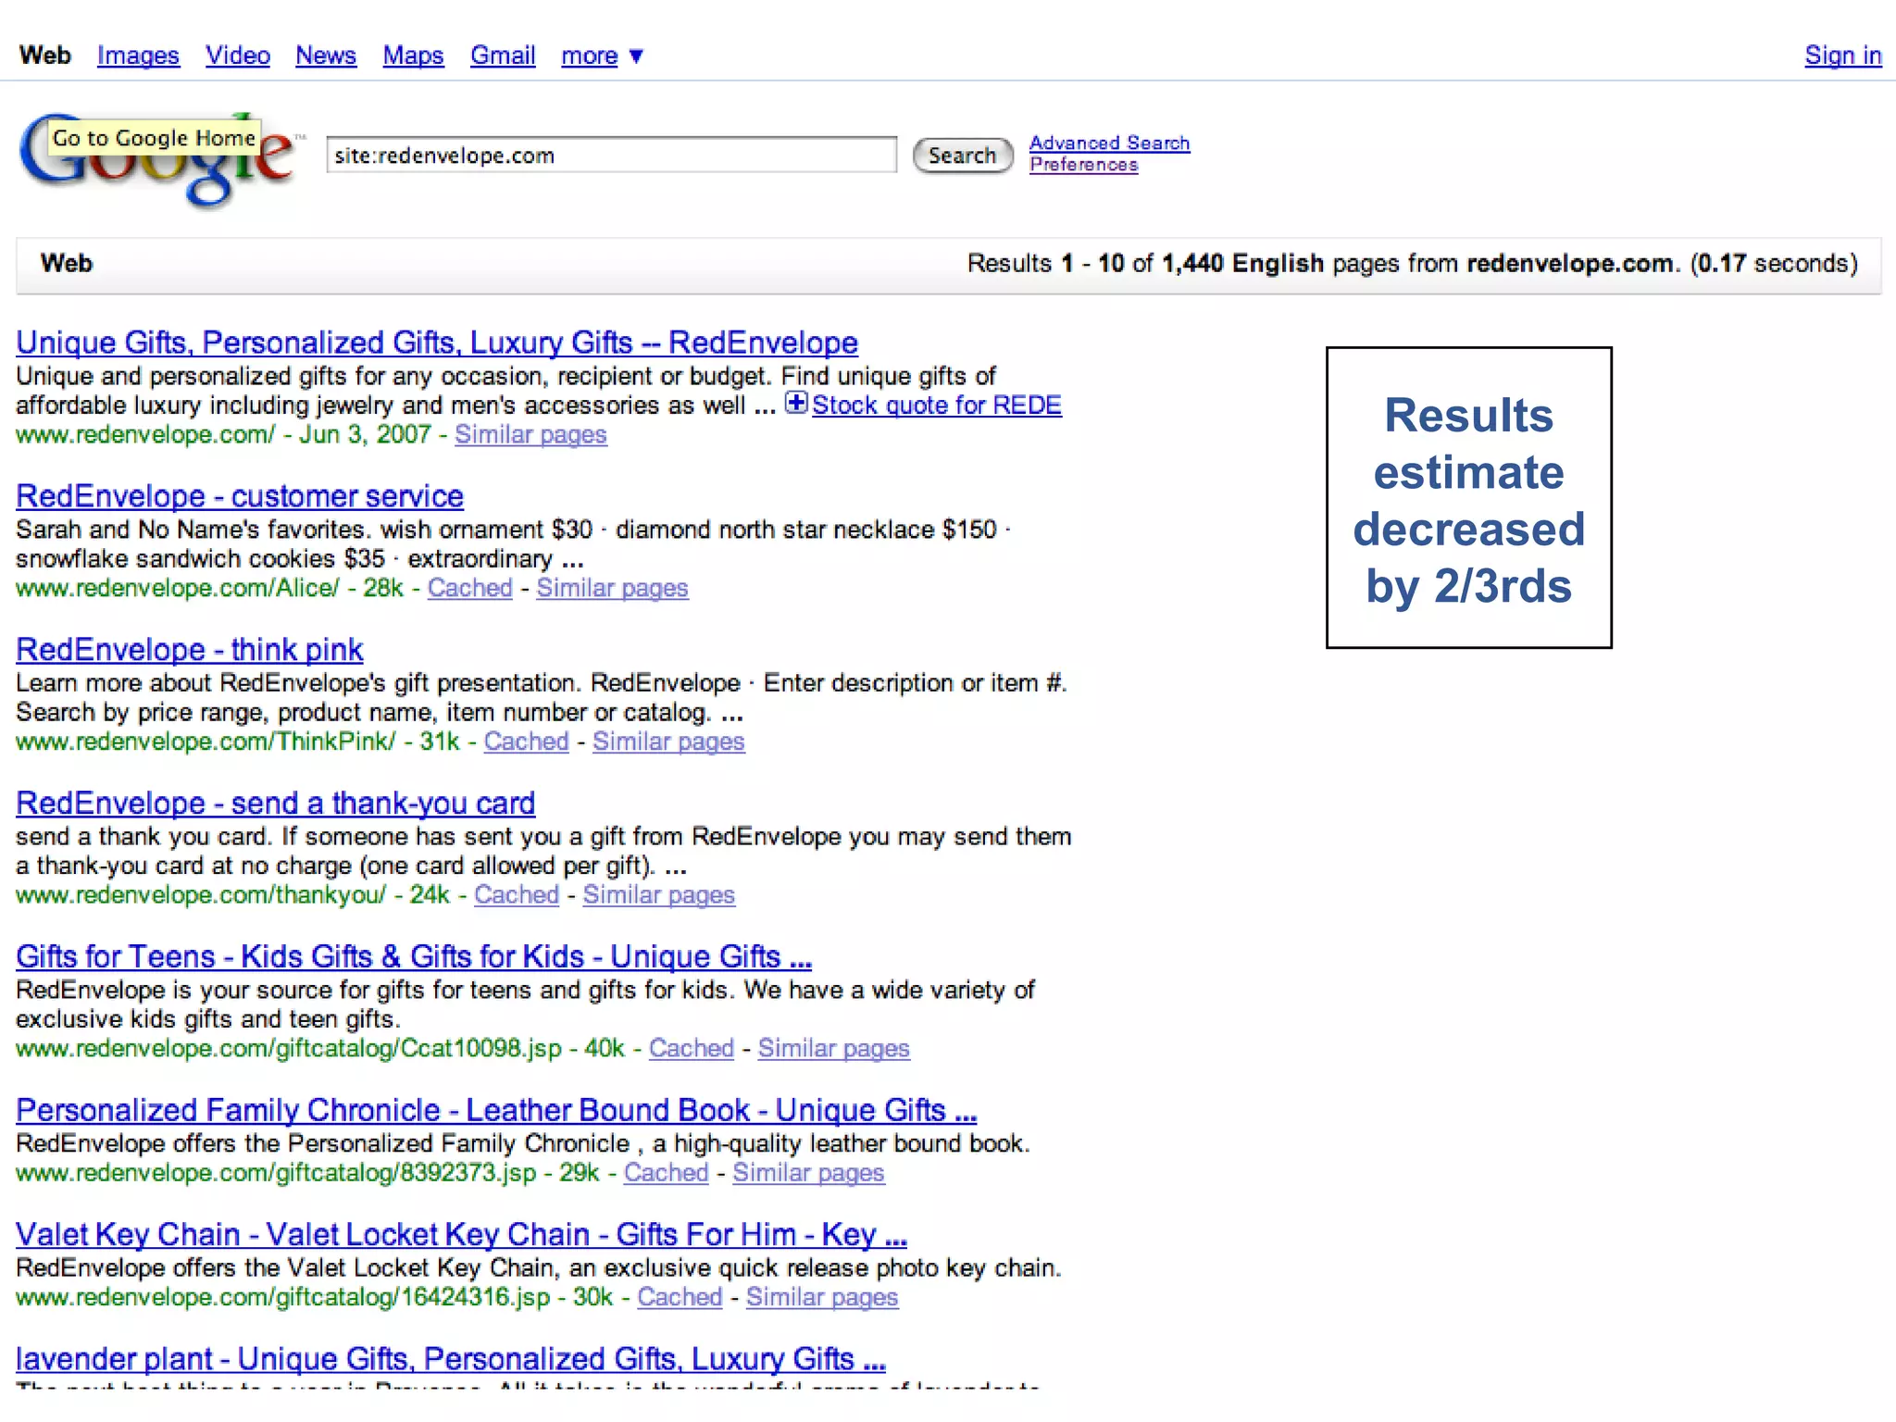Click the Sign in link
Image resolution: width=1896 pixels, height=1422 pixels.
pyautogui.click(x=1842, y=56)
